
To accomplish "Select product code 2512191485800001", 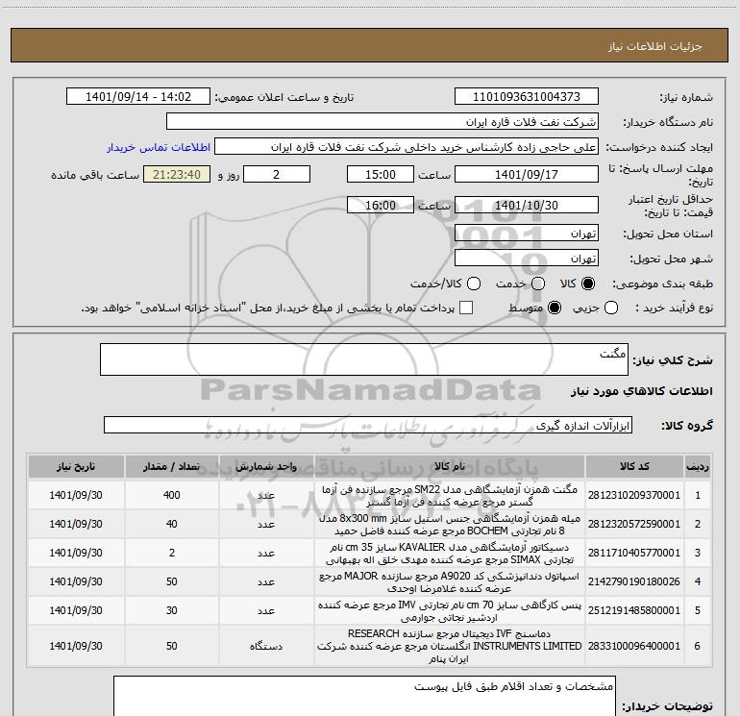I will coord(634,610).
